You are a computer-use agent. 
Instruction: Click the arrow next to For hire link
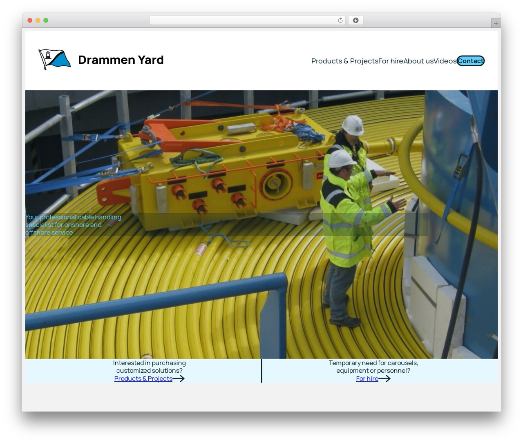(384, 378)
